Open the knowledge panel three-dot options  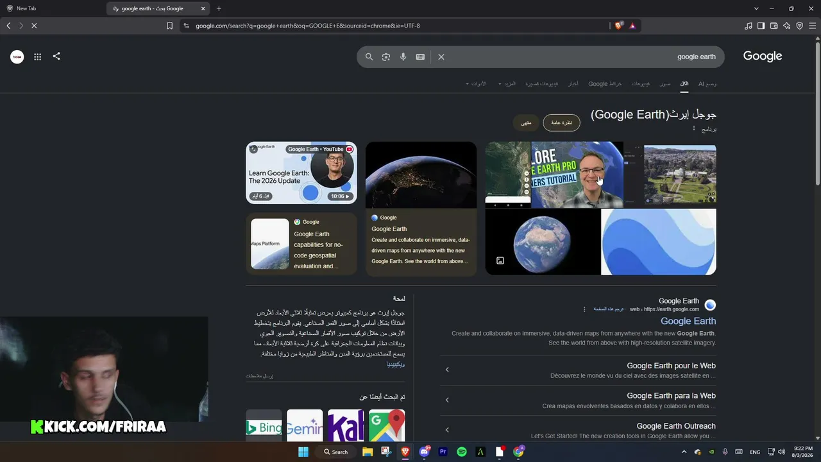[x=693, y=129]
